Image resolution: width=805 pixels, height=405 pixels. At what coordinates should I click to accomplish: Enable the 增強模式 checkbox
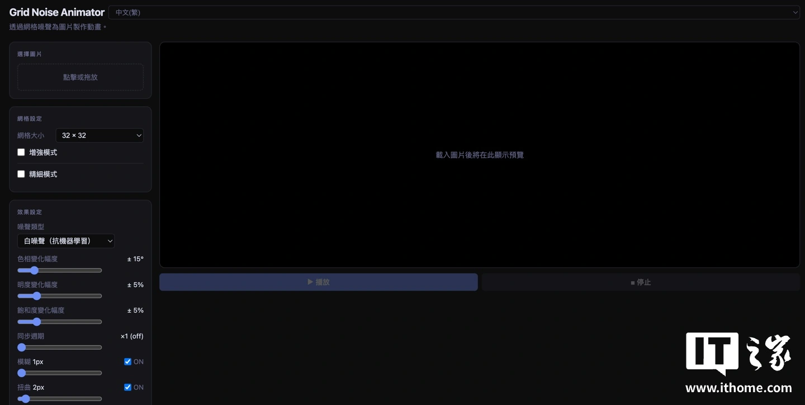[x=21, y=152]
